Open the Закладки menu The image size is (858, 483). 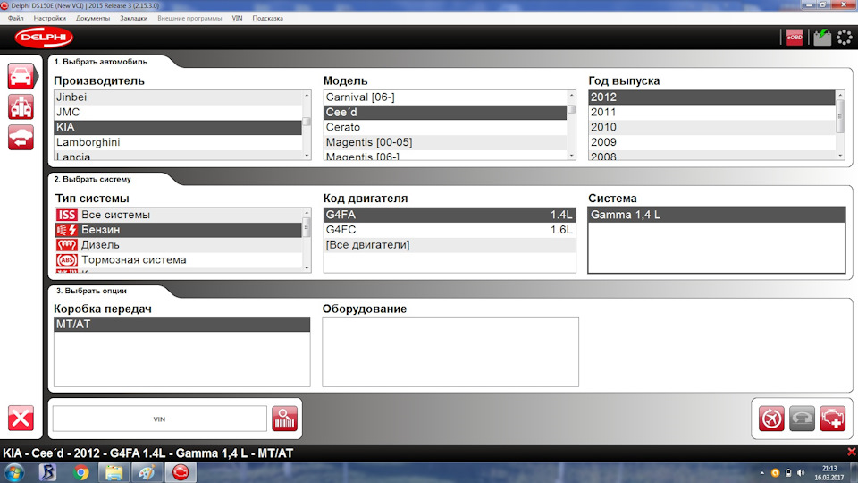click(133, 18)
